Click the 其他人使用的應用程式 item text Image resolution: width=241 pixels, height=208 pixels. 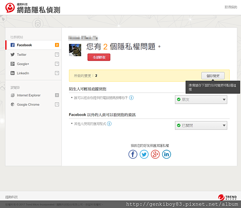pos(90,124)
